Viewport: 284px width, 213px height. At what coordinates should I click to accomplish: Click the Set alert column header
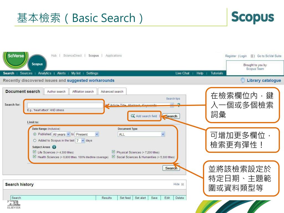tap(140, 198)
